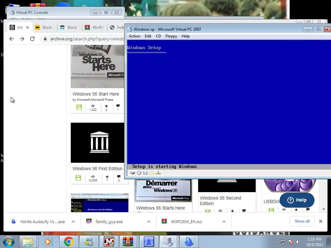Reload the archive.org page

click(32, 39)
